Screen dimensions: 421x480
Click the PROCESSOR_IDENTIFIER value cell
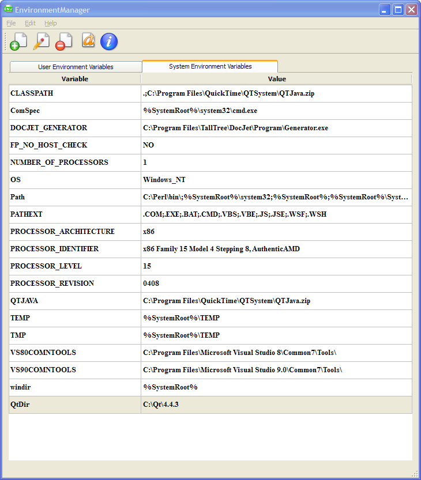[221, 249]
